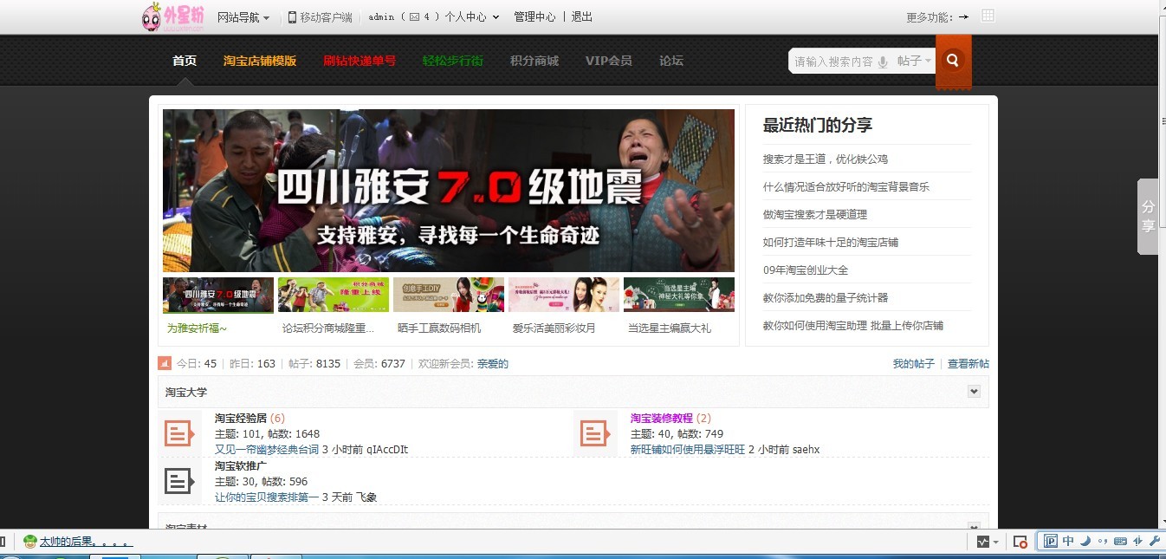Open latest post 让你的宝贝搜索排第一
The image size is (1166, 559).
[x=267, y=497]
